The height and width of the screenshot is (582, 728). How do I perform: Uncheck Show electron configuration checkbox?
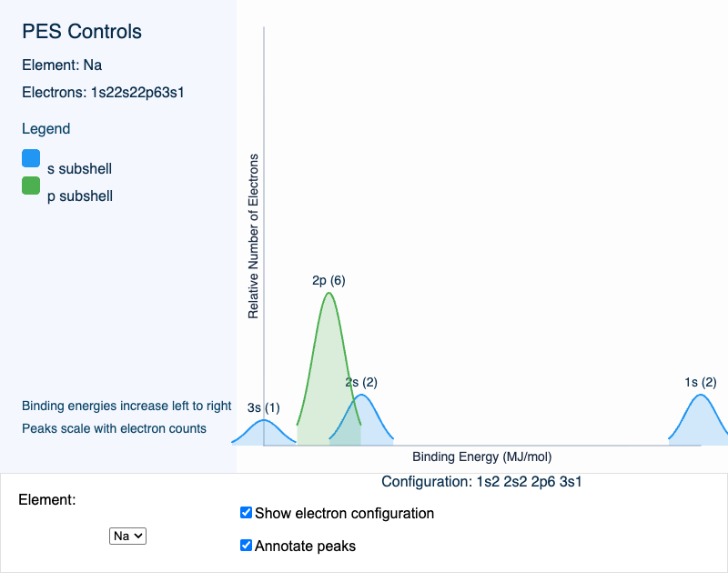tap(246, 513)
